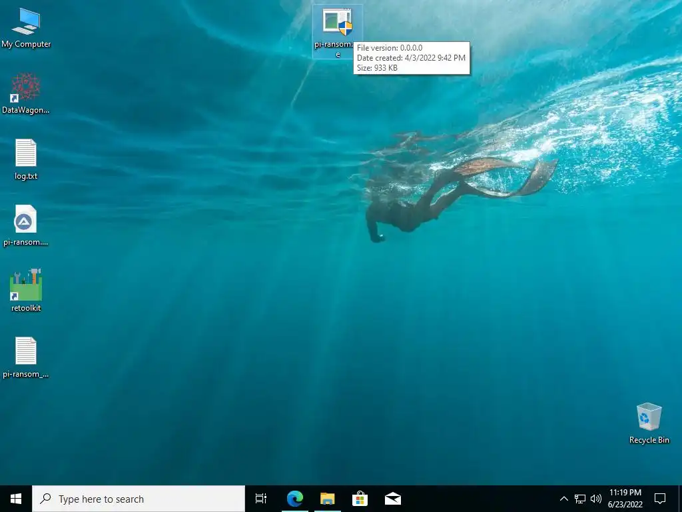Image resolution: width=682 pixels, height=512 pixels.
Task: Click the Type here to search box
Action: 139,499
